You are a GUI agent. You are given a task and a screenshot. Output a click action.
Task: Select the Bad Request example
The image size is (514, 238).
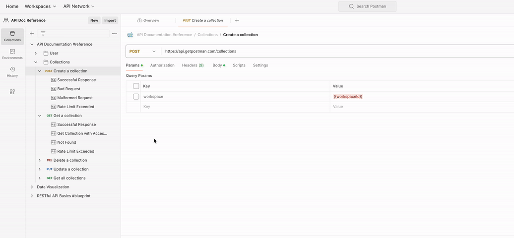68,89
